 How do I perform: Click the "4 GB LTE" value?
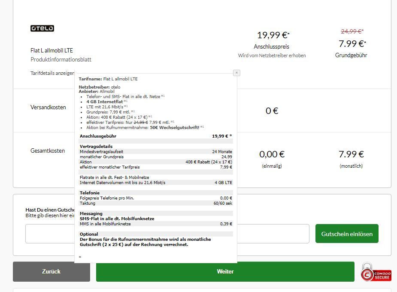pyautogui.click(x=223, y=182)
